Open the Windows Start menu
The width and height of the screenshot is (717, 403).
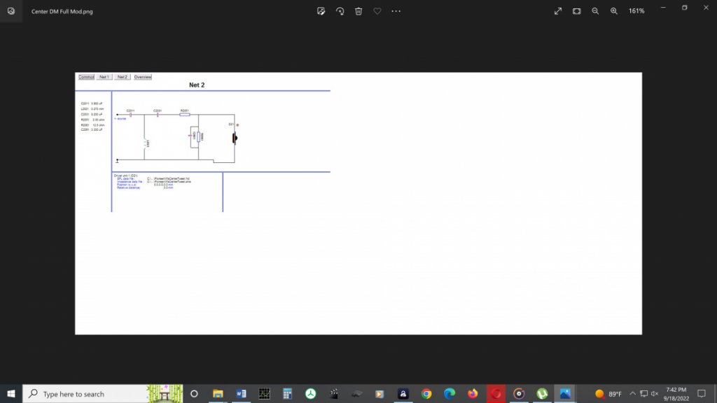tap(11, 393)
